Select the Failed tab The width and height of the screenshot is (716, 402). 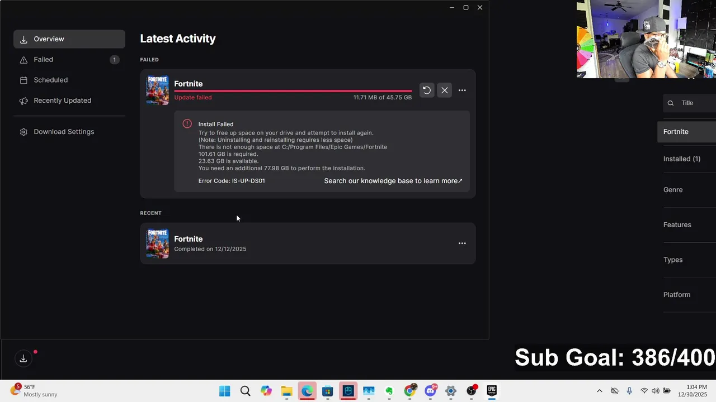tap(69, 60)
